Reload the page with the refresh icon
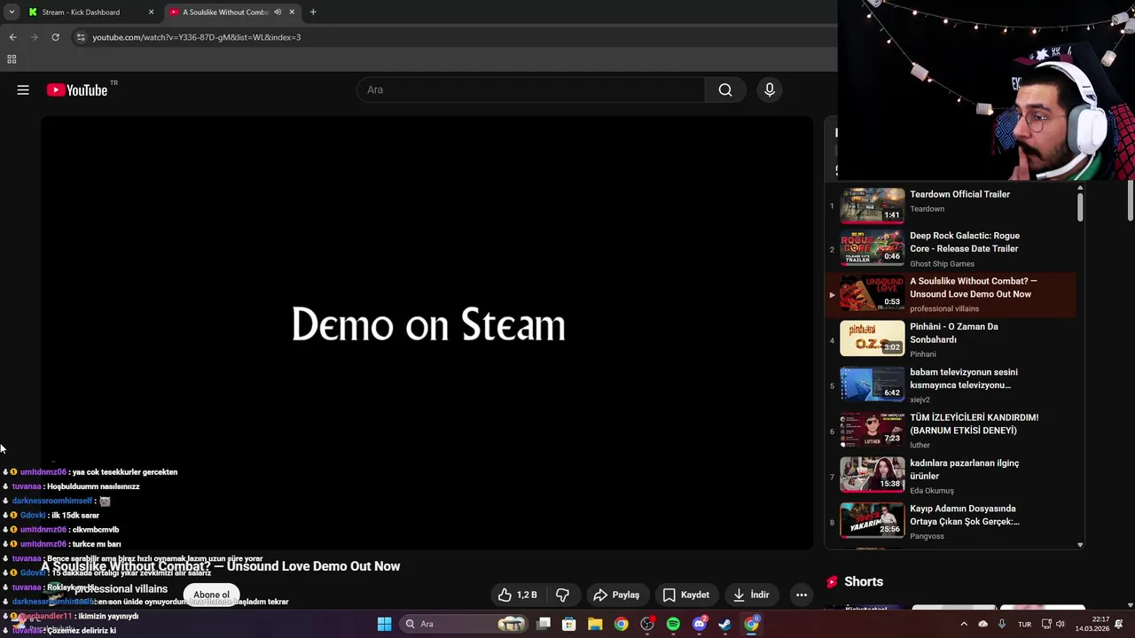Viewport: 1135px width, 638px height. [x=55, y=37]
